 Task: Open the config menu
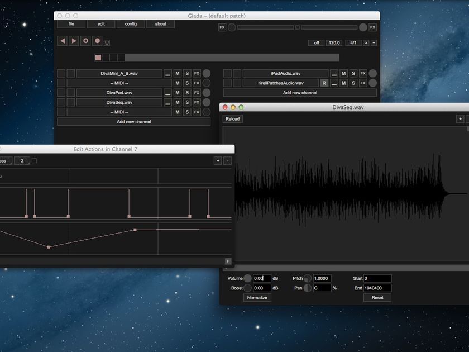point(131,24)
